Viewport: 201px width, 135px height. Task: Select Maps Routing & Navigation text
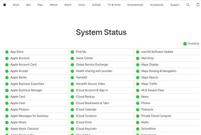coord(159,71)
